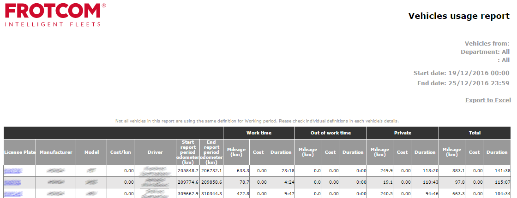Image resolution: width=517 pixels, height=198 pixels.
Task: Click the License Plate column header
Action: coord(19,152)
